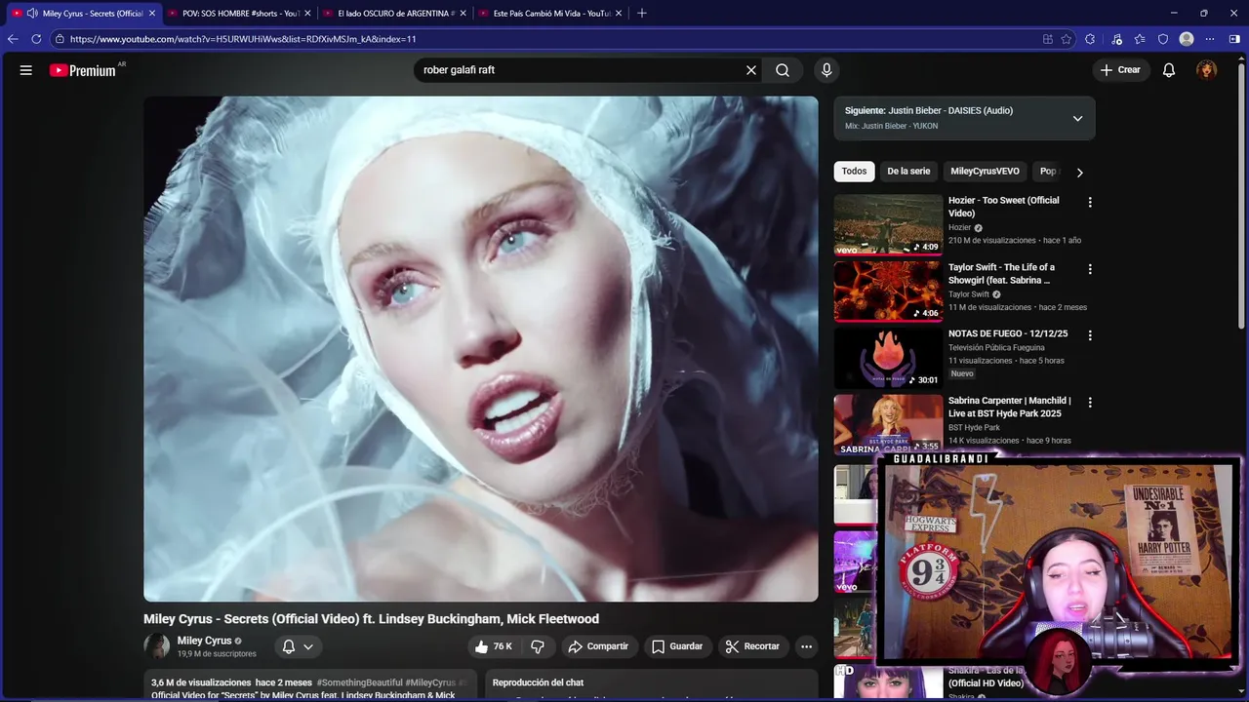Toggle the browser sidebar panel
This screenshot has width=1249, height=702.
tap(1234, 39)
